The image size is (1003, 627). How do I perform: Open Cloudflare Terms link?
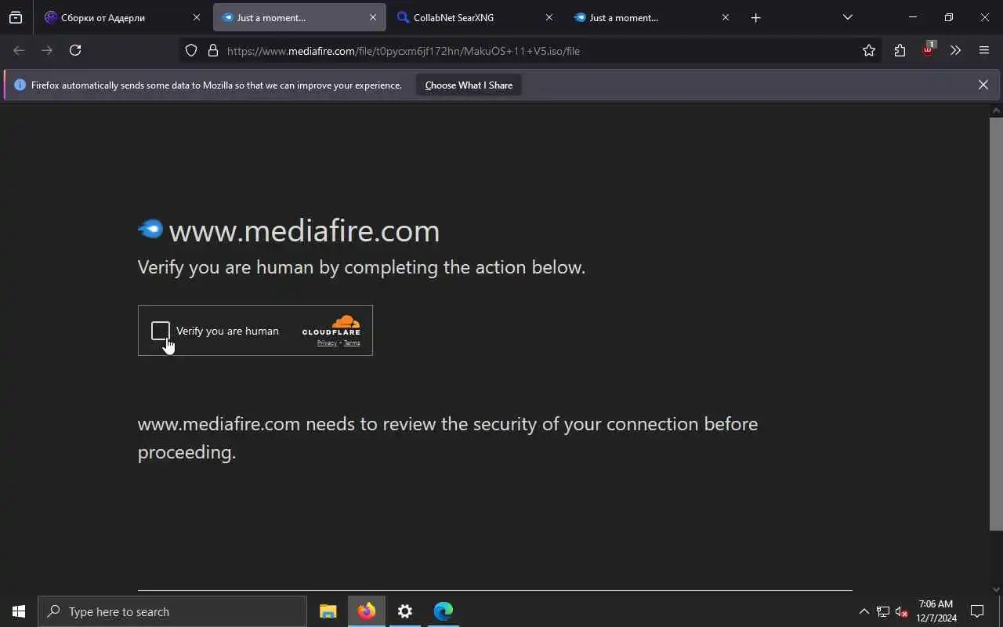click(352, 343)
